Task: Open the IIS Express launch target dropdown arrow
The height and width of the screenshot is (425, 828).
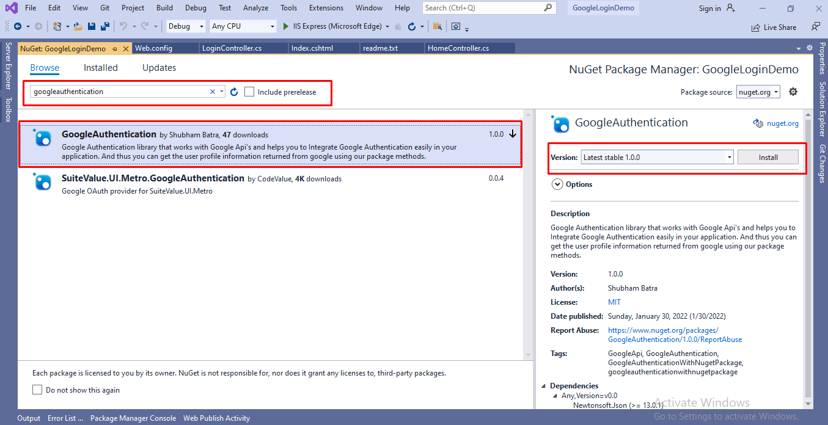Action: [387, 27]
